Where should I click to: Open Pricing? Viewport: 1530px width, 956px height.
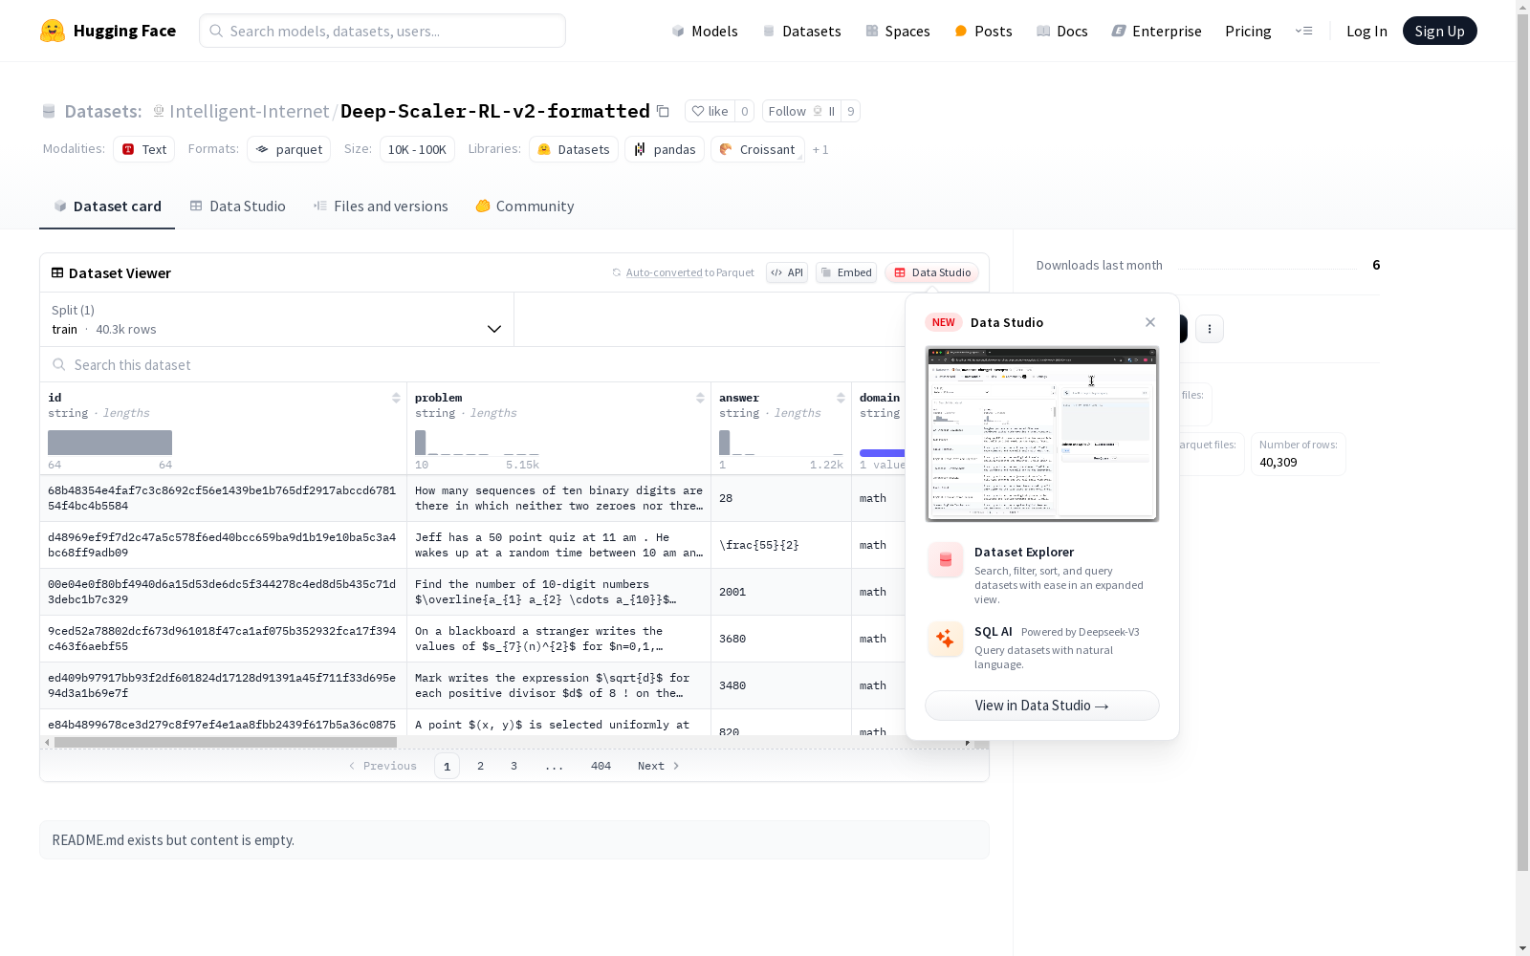[x=1248, y=31]
